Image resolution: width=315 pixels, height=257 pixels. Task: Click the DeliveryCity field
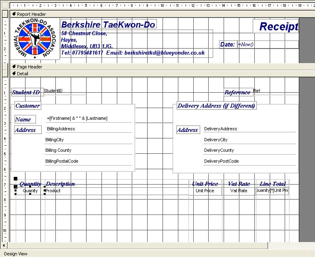coord(249,140)
